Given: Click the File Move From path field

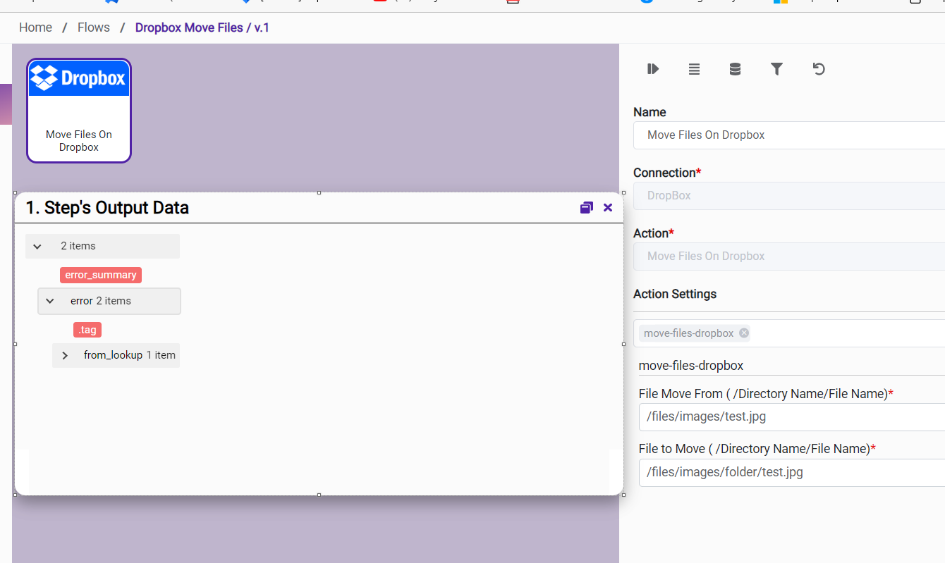Looking at the screenshot, I should [790, 416].
